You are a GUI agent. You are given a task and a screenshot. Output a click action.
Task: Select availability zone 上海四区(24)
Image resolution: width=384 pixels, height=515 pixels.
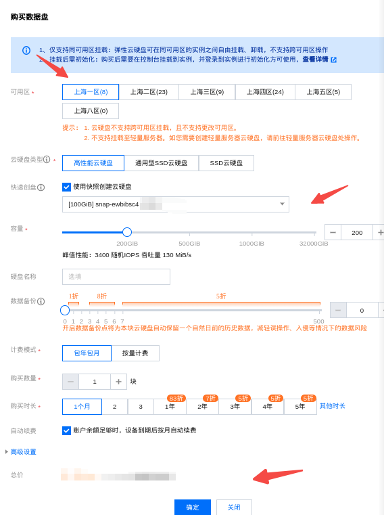click(265, 92)
